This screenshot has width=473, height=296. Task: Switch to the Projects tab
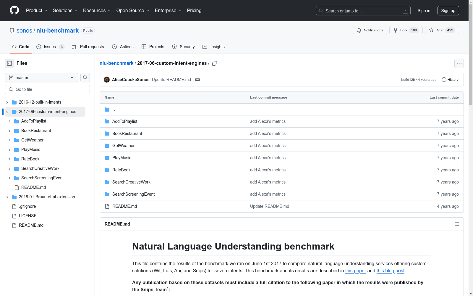coord(153,47)
